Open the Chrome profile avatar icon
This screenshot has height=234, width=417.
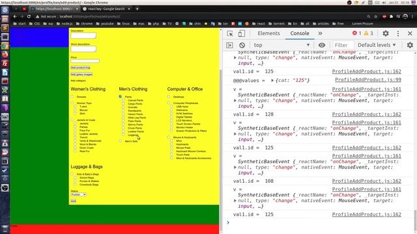pos(405,16)
